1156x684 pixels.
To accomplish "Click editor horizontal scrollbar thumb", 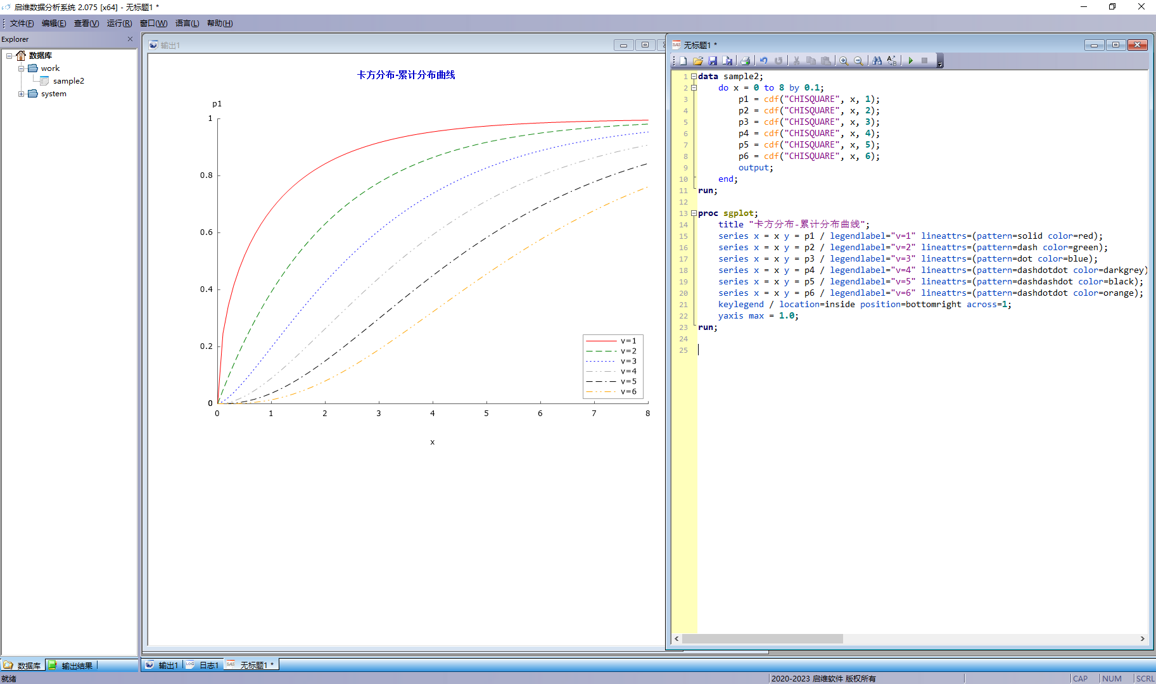I will click(762, 639).
